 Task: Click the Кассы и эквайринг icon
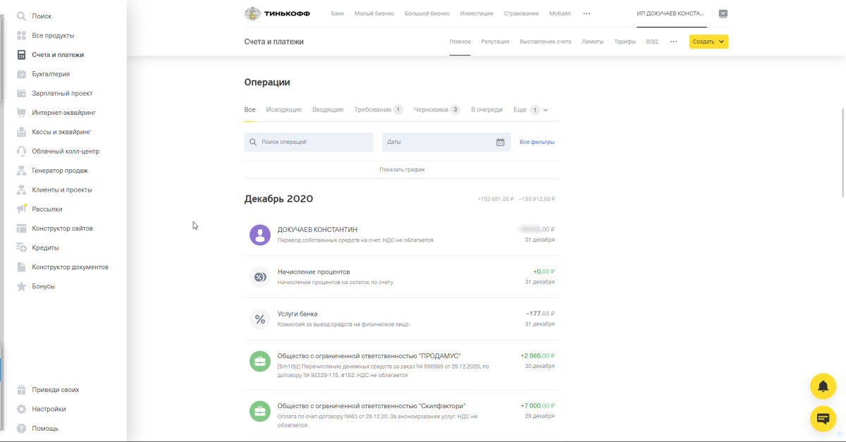click(x=21, y=132)
